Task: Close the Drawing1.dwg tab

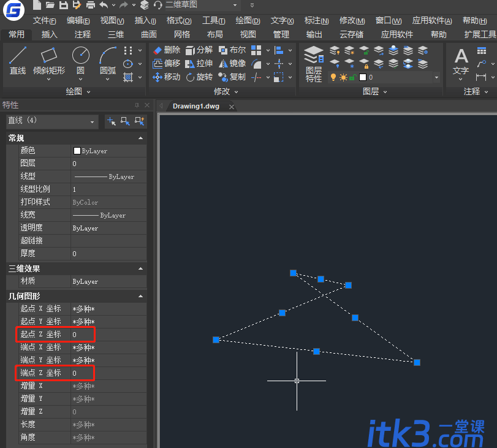Action: [232, 107]
